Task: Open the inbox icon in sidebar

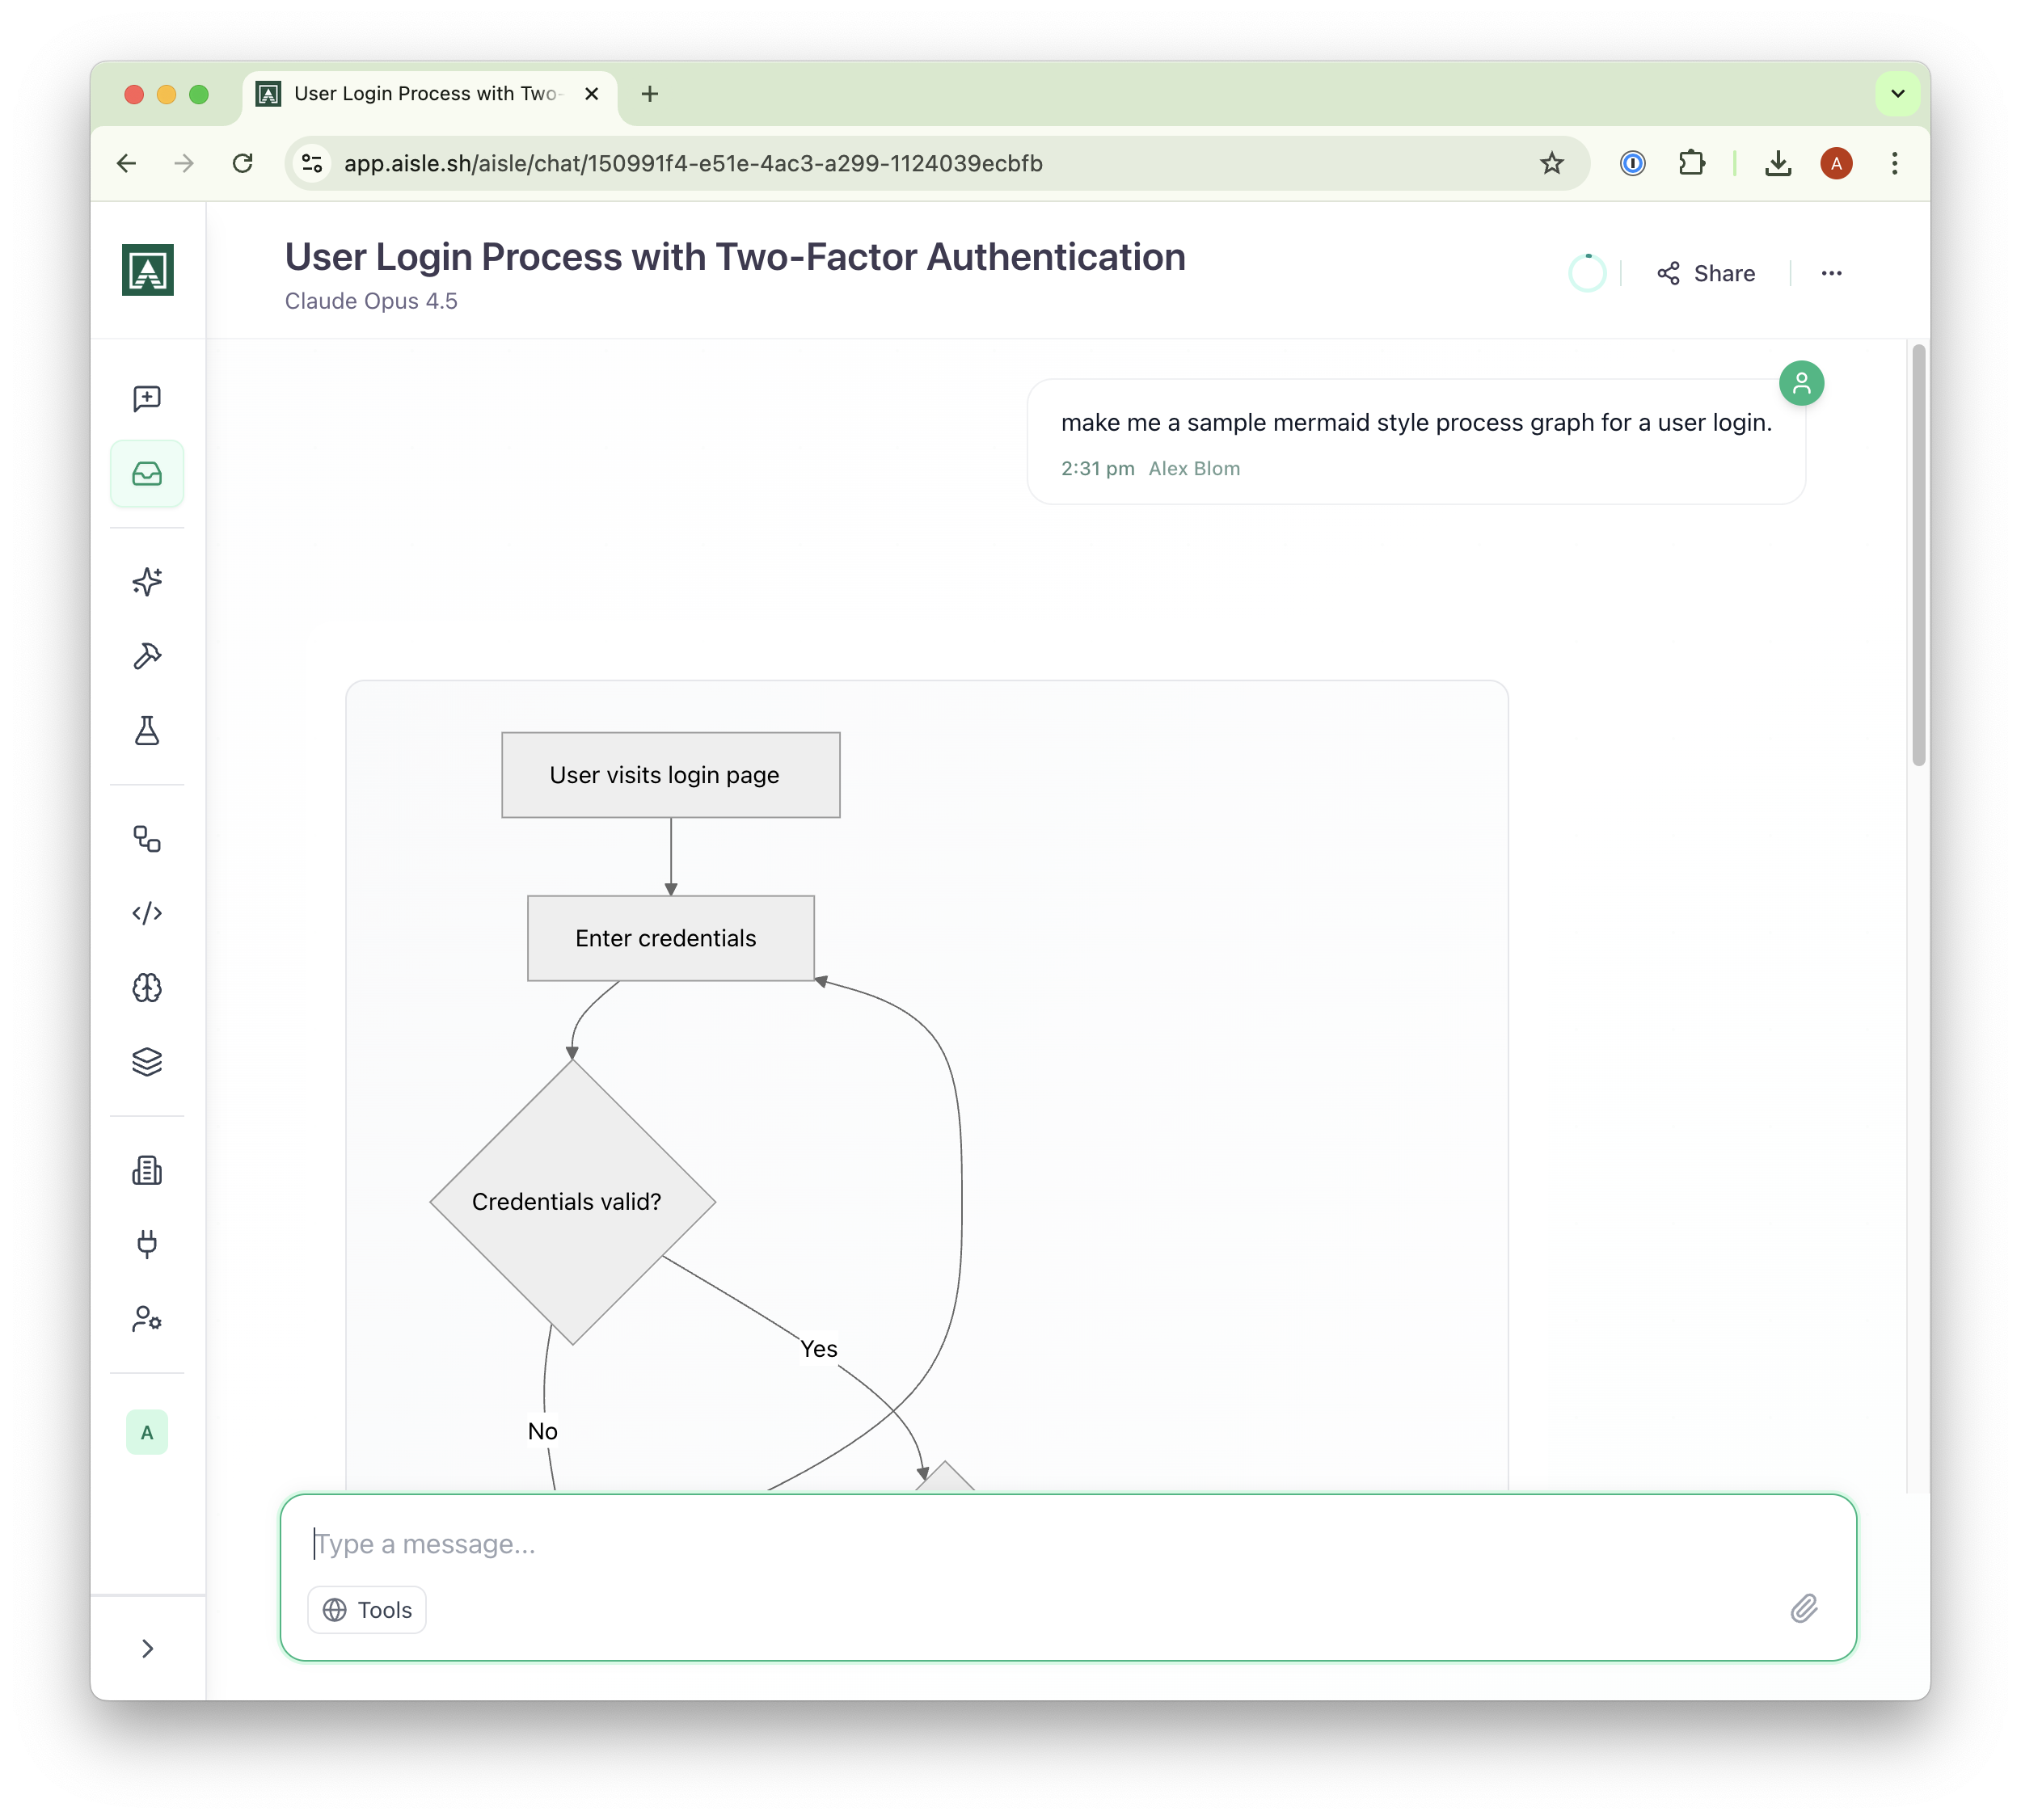Action: tap(147, 473)
